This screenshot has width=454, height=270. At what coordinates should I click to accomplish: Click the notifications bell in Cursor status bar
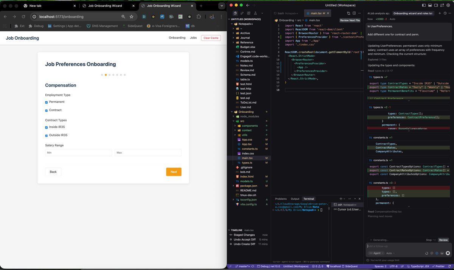click(x=449, y=266)
